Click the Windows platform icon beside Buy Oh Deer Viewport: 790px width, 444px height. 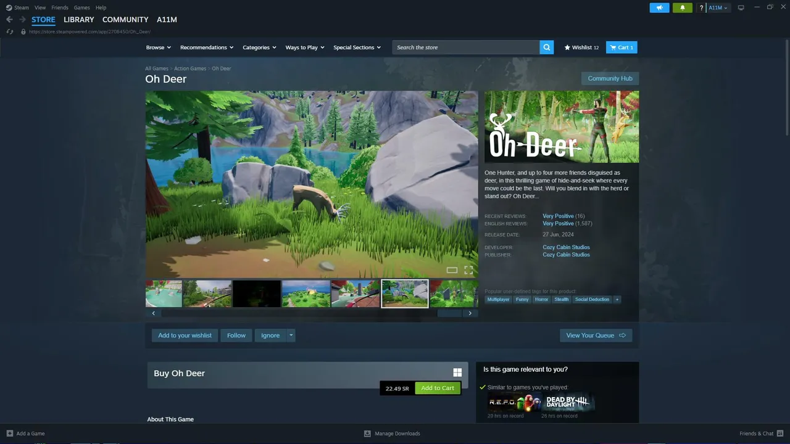pyautogui.click(x=457, y=372)
